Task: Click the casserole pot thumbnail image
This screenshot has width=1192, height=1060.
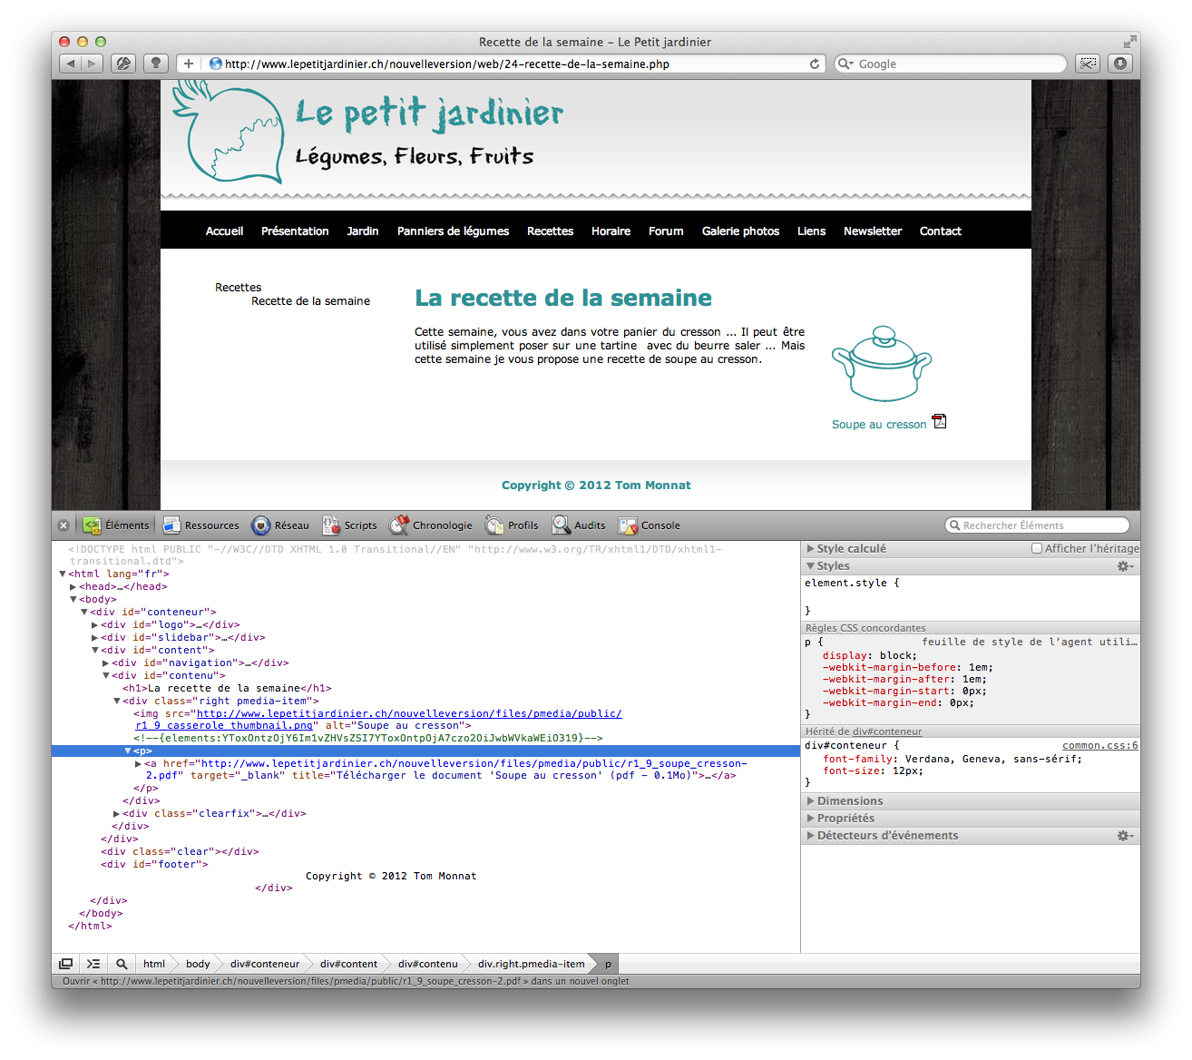Action: click(x=882, y=363)
